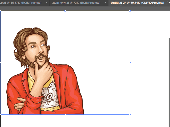This screenshot has height=127, width=170.
Task: Click the right-middle selection handle
Action: point(130,63)
